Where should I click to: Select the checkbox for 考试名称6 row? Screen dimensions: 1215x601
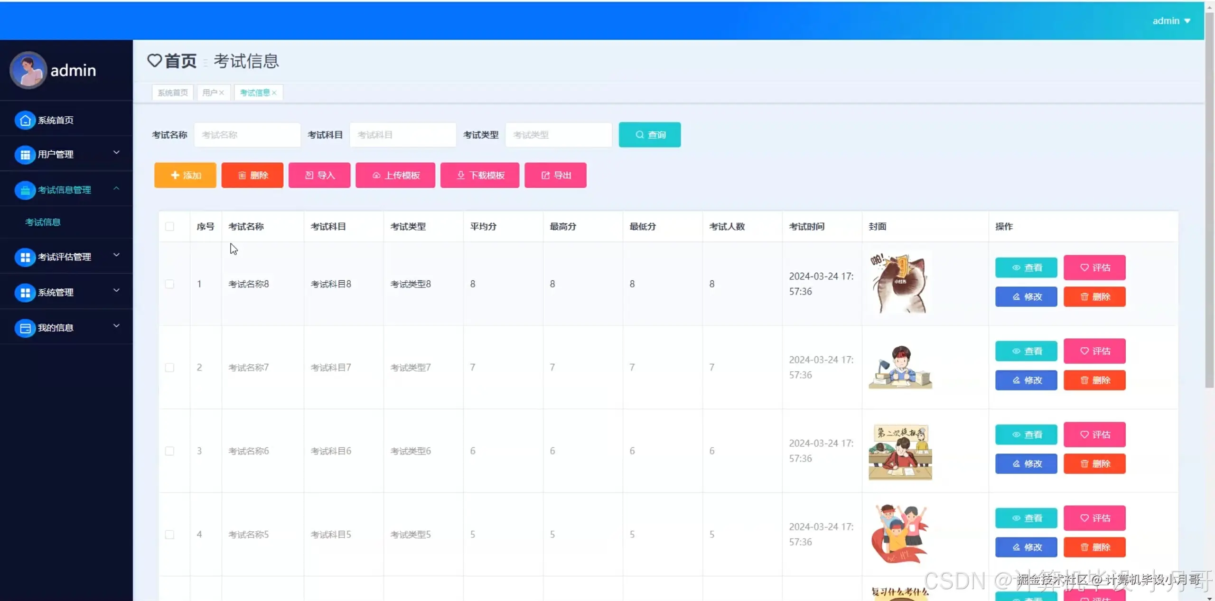tap(169, 451)
